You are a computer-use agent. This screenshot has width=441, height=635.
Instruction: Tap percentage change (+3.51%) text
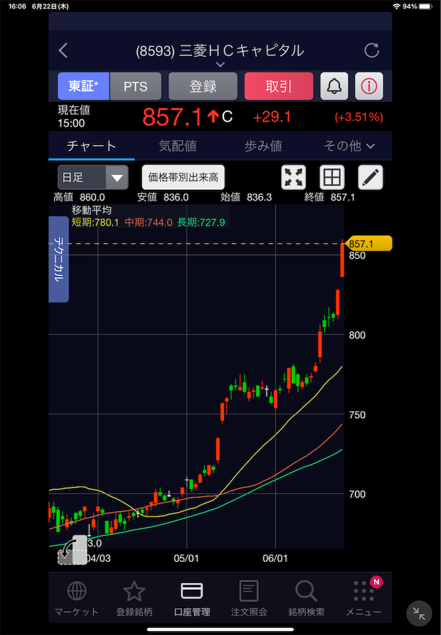359,117
